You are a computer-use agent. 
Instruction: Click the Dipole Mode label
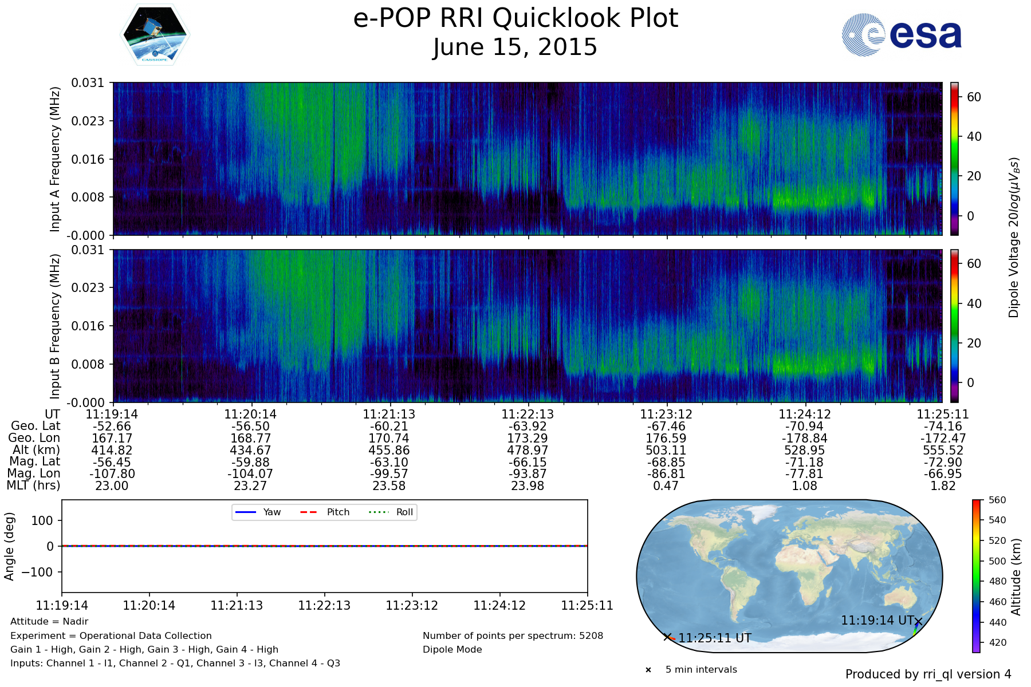click(452, 650)
